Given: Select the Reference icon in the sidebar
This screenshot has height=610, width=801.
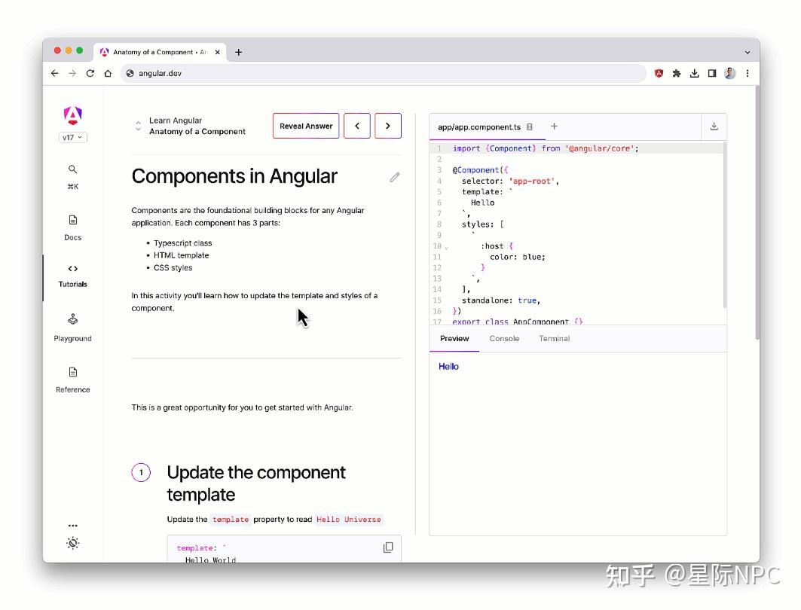Looking at the screenshot, I should 72,371.
